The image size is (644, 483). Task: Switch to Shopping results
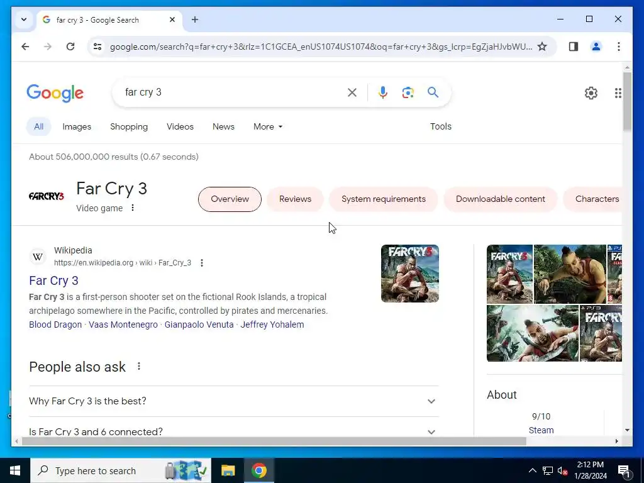coord(129,126)
